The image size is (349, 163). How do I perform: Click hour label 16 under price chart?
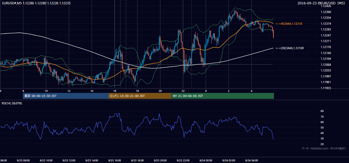pyautogui.click(x=115, y=91)
